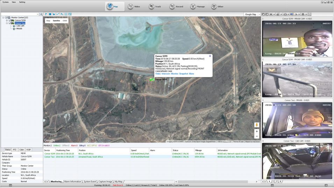
Task: Open the Track module
Action: click(x=155, y=7)
